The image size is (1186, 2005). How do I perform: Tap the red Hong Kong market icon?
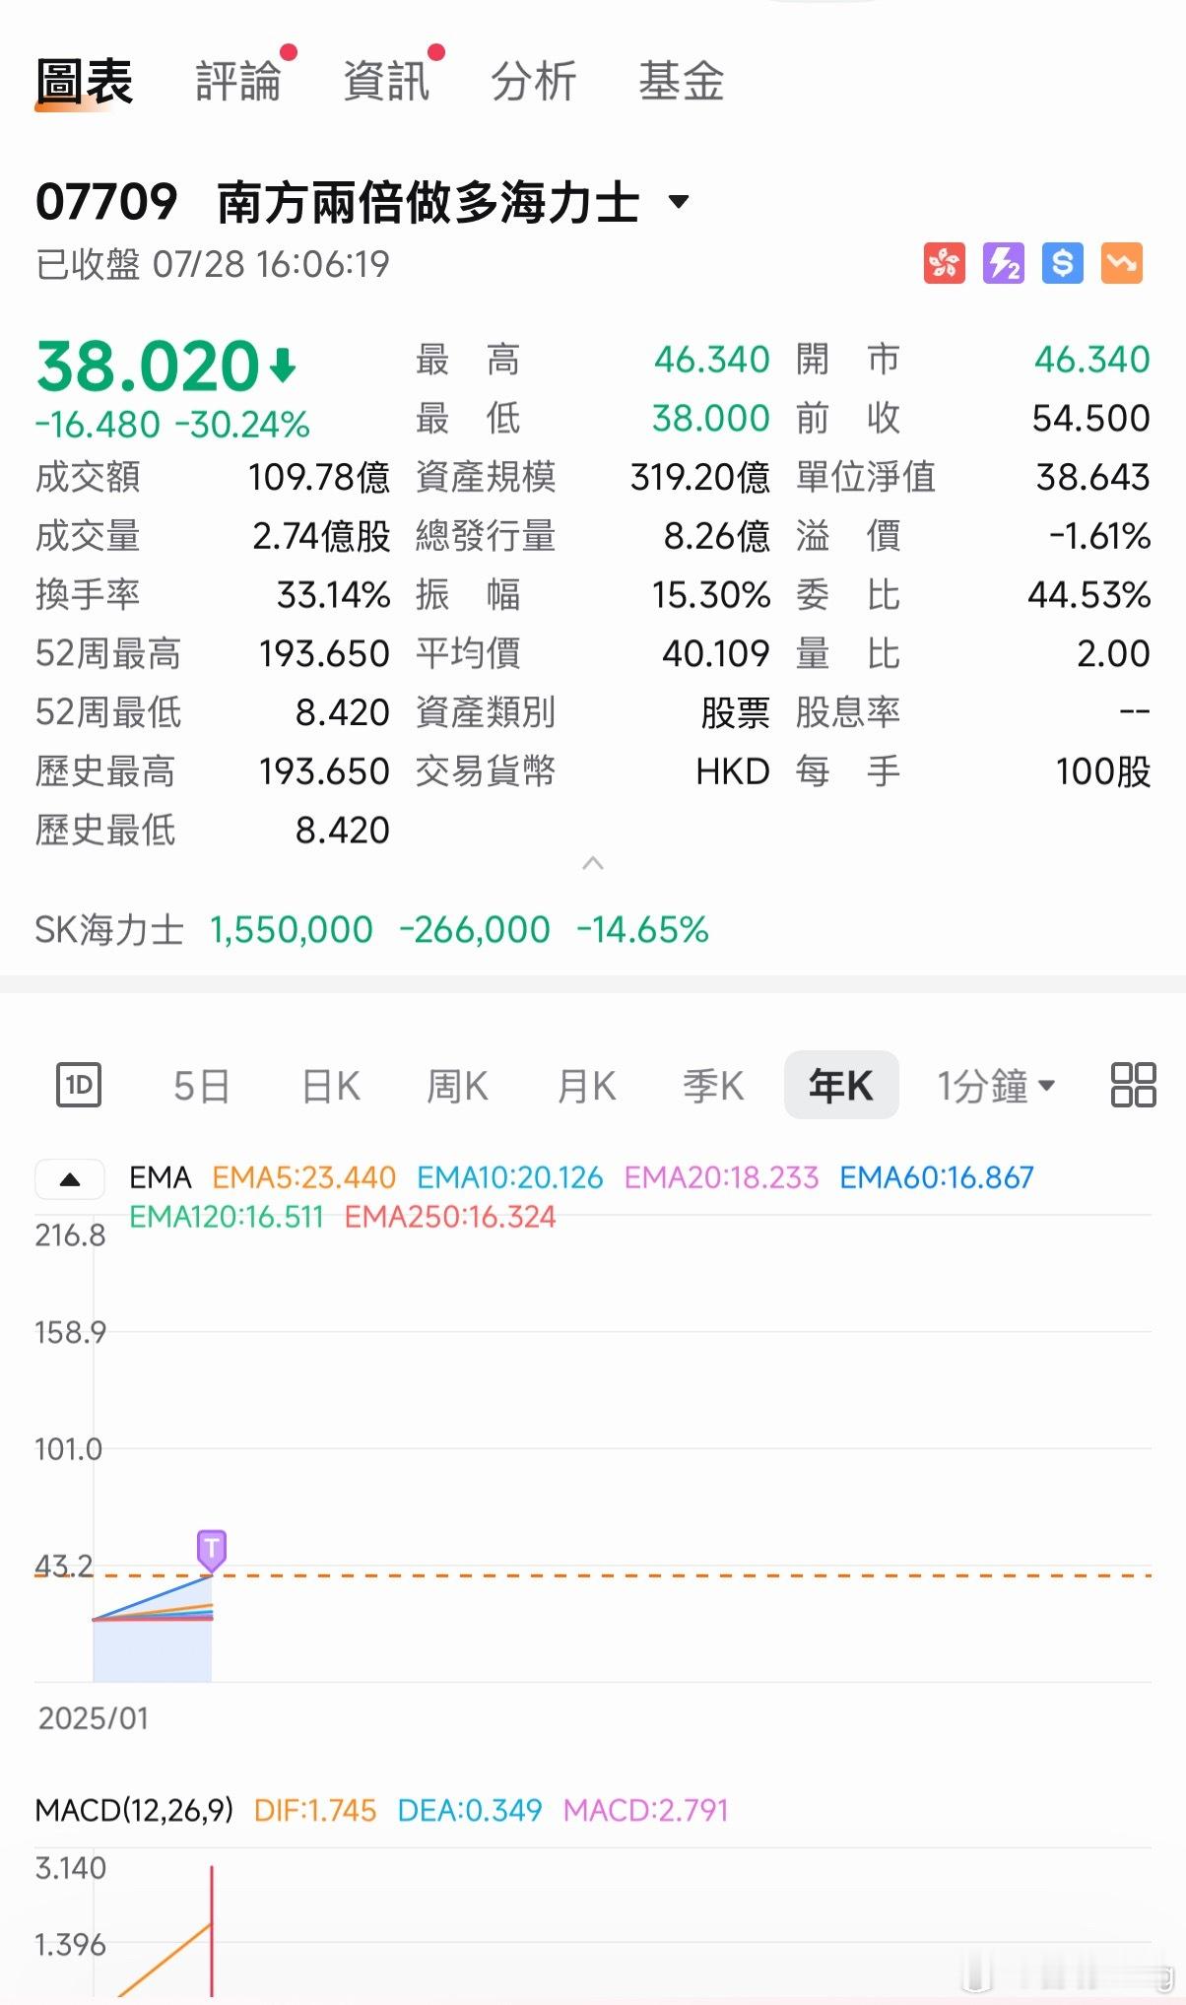point(944,263)
